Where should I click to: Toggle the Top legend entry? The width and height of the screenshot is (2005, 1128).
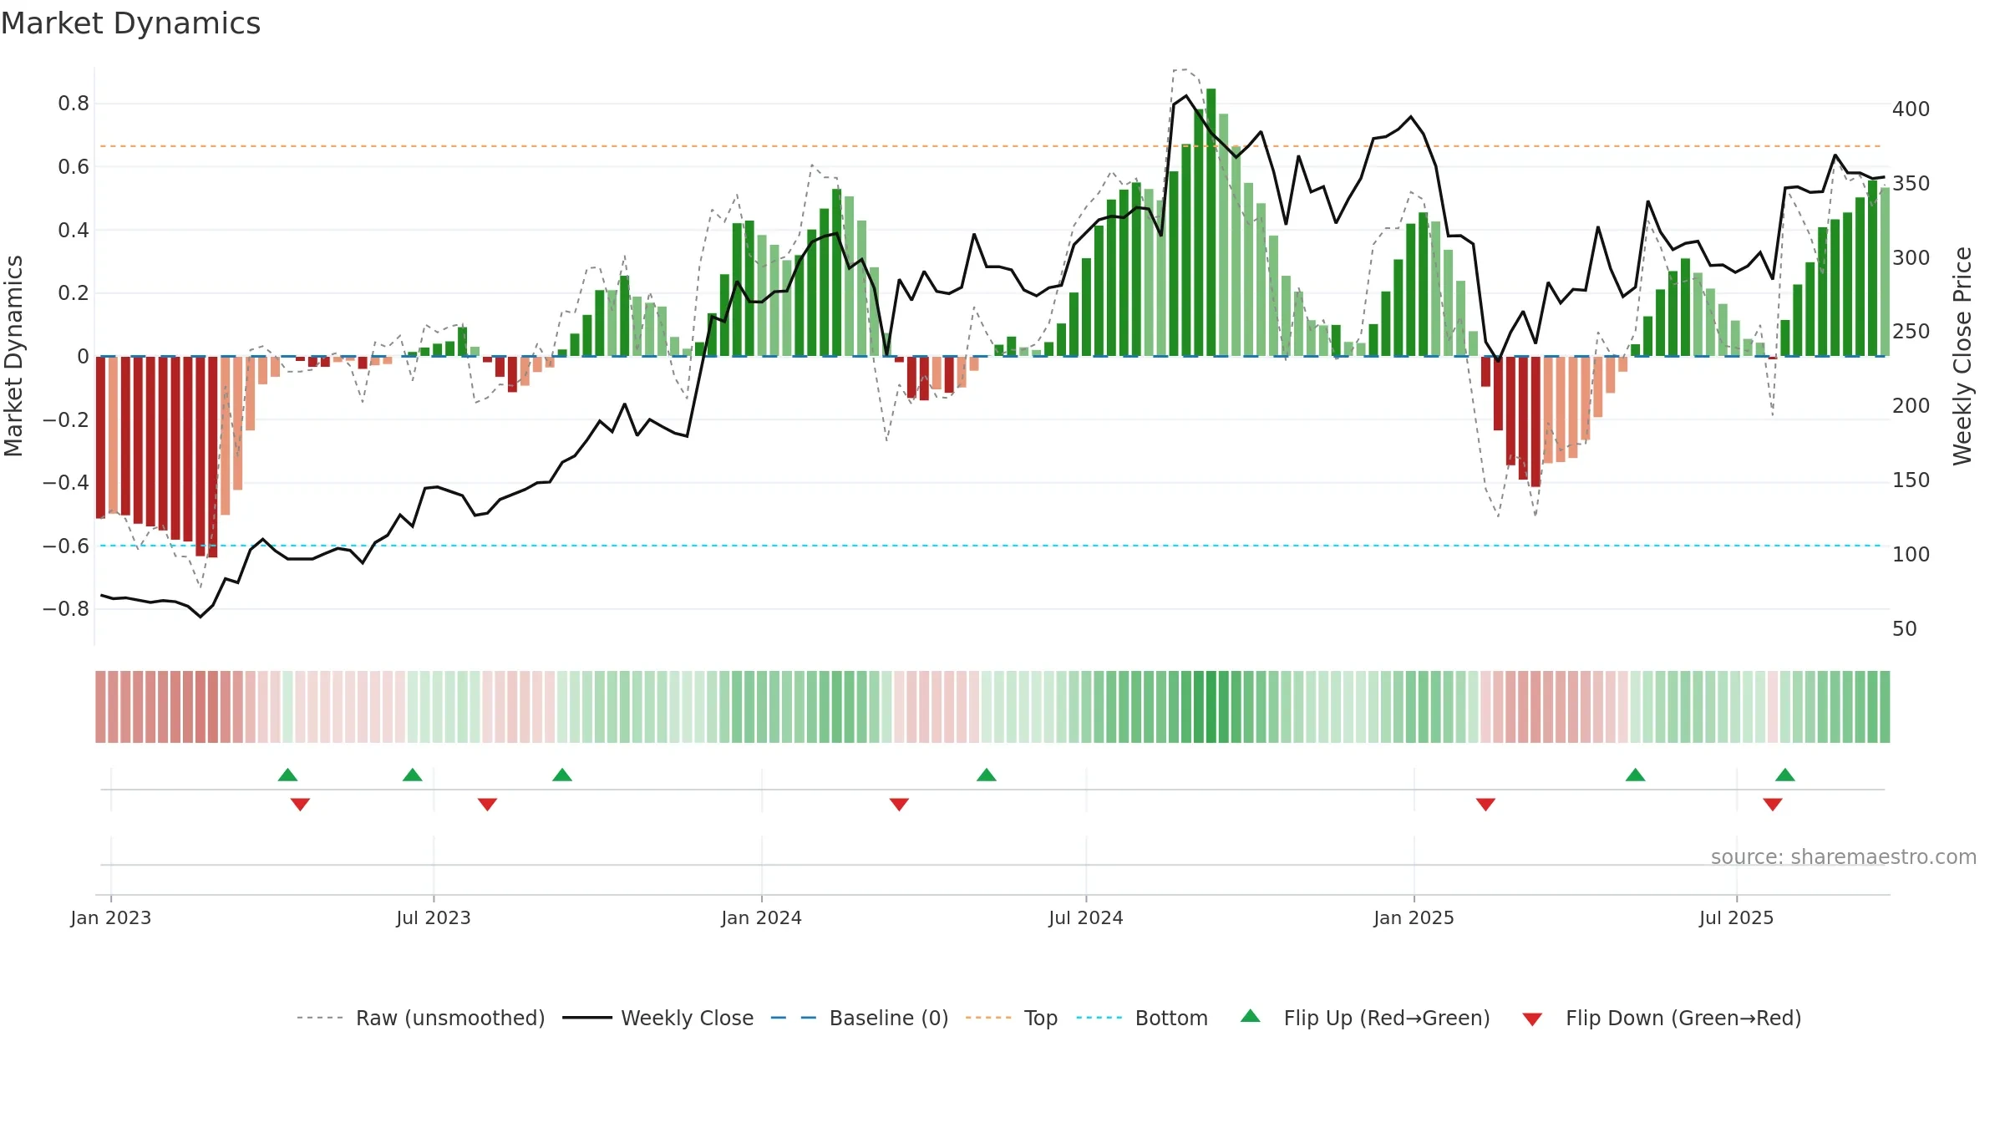tap(1012, 1018)
